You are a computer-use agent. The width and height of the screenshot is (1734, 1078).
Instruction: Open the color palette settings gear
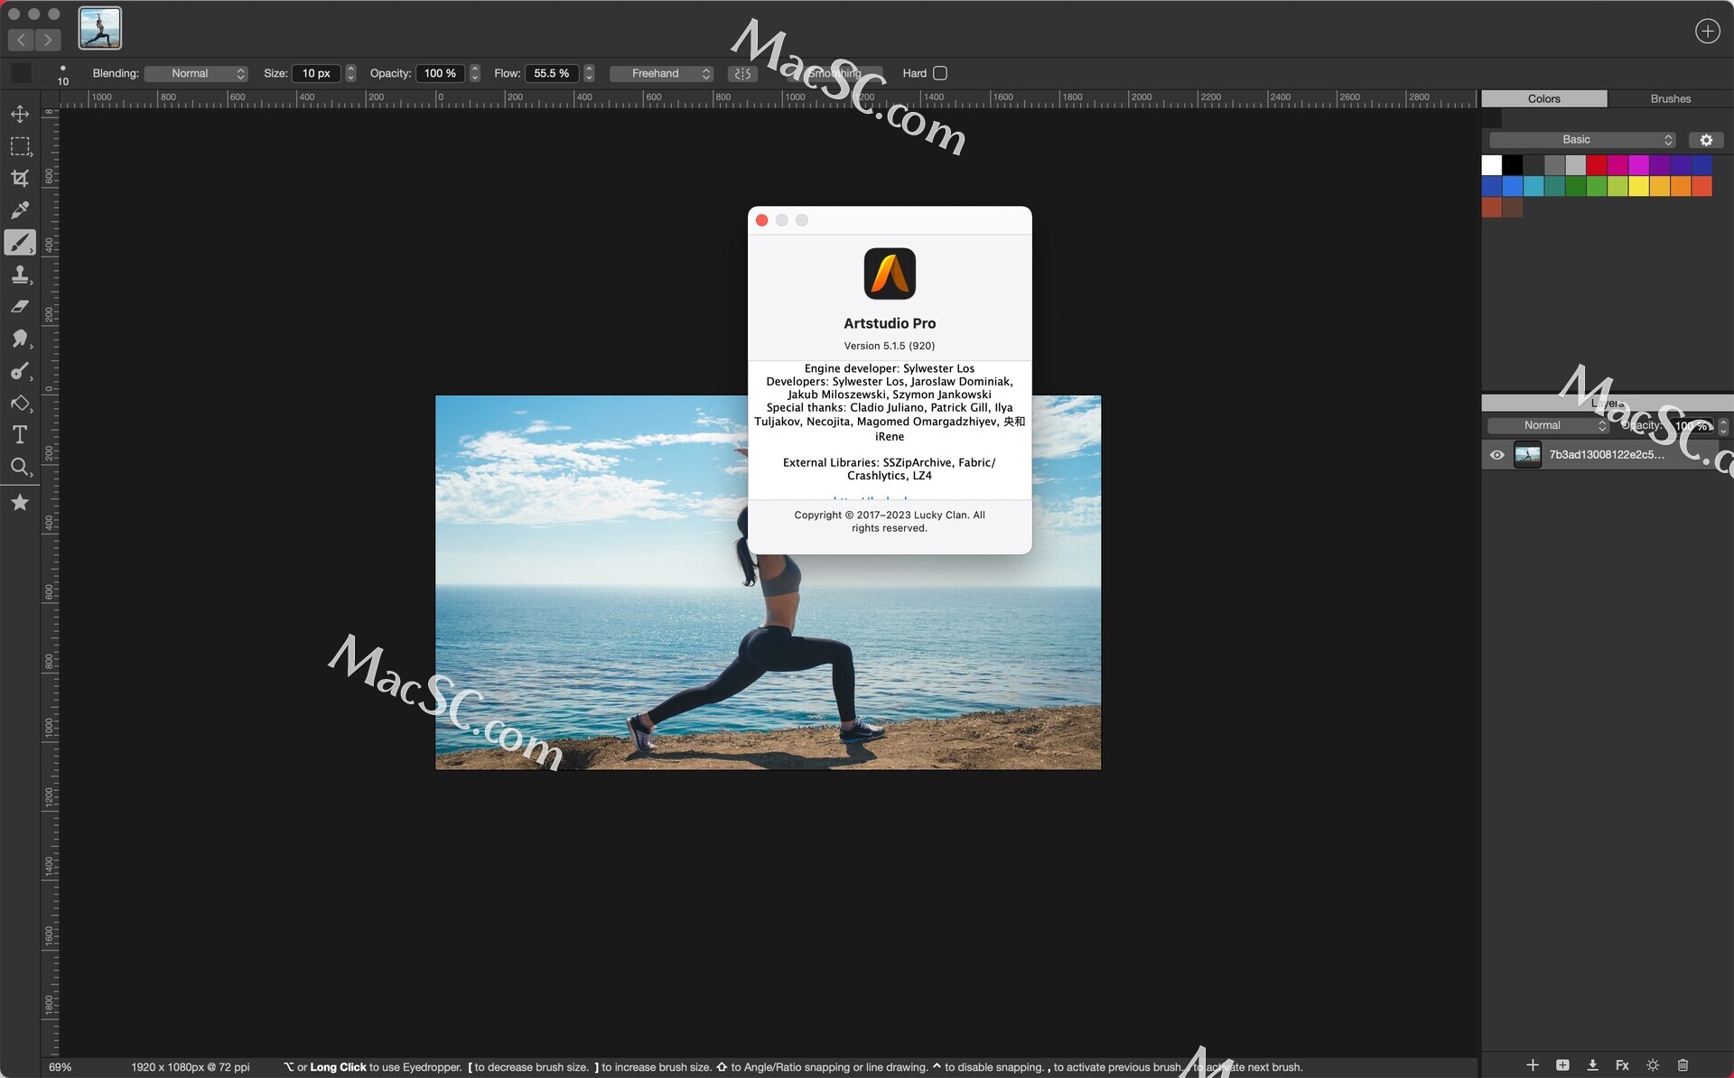pyautogui.click(x=1706, y=140)
